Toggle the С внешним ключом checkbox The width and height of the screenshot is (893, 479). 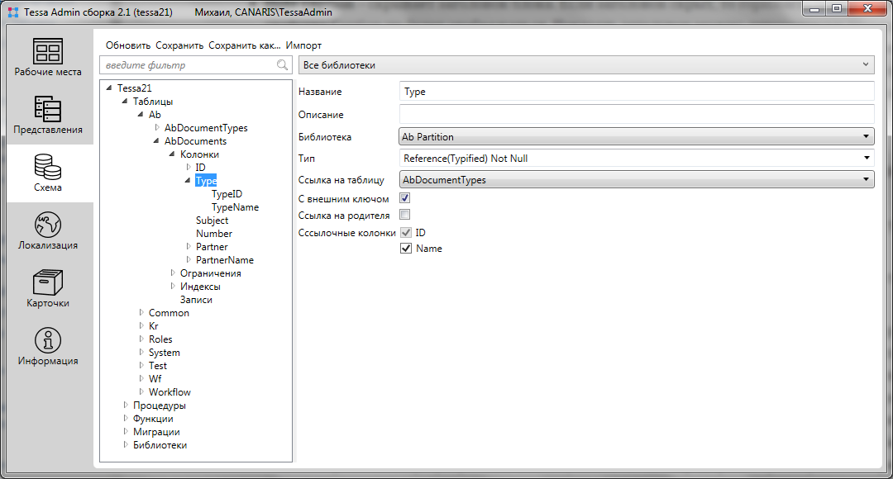coord(405,198)
